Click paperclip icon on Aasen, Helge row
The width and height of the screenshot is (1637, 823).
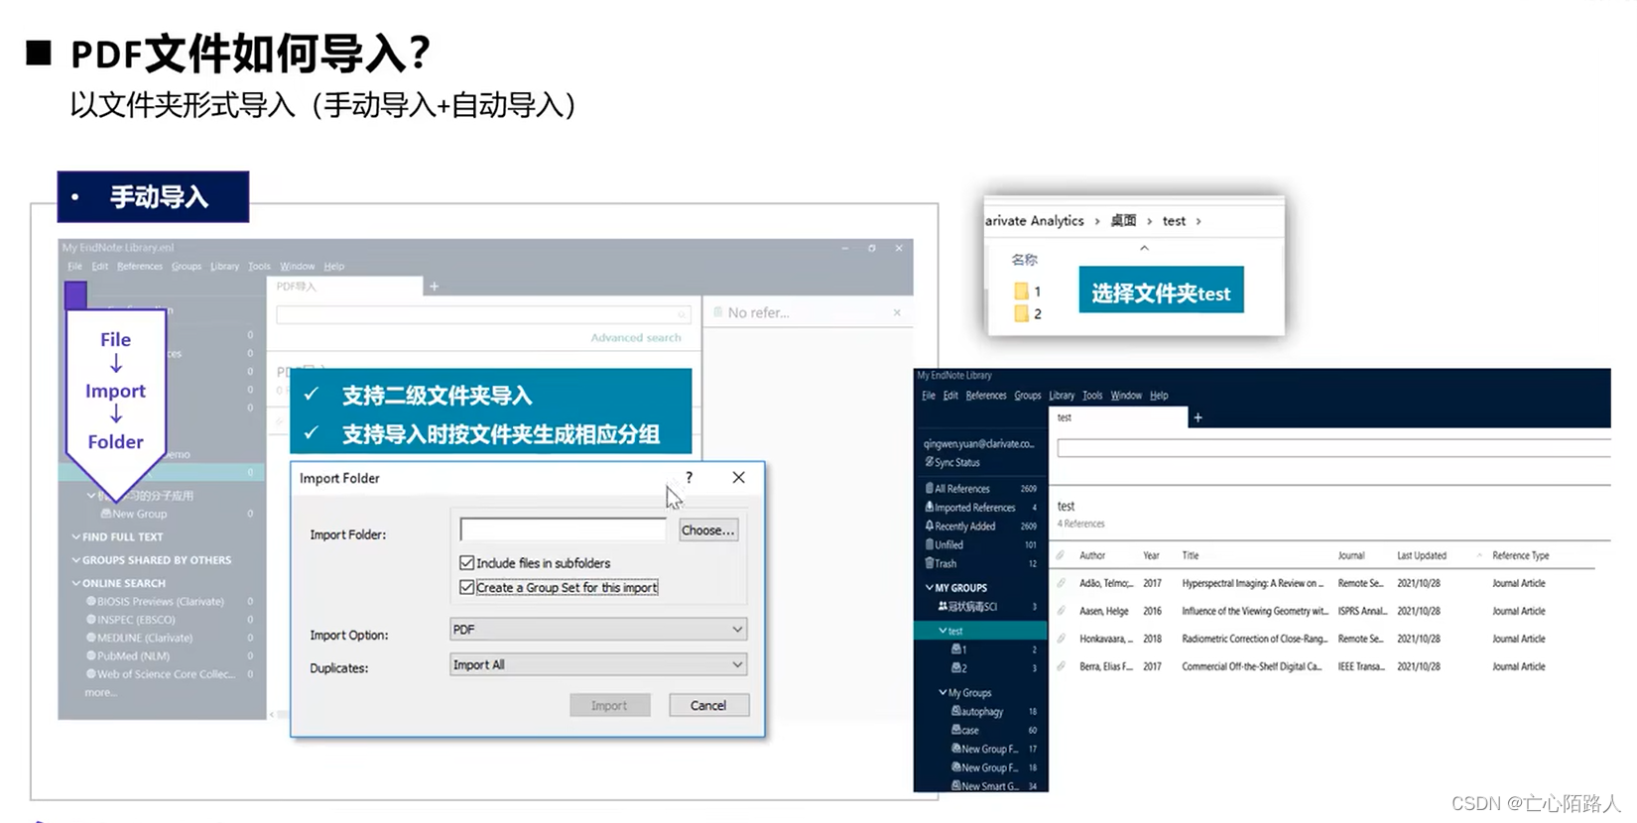[1061, 611]
